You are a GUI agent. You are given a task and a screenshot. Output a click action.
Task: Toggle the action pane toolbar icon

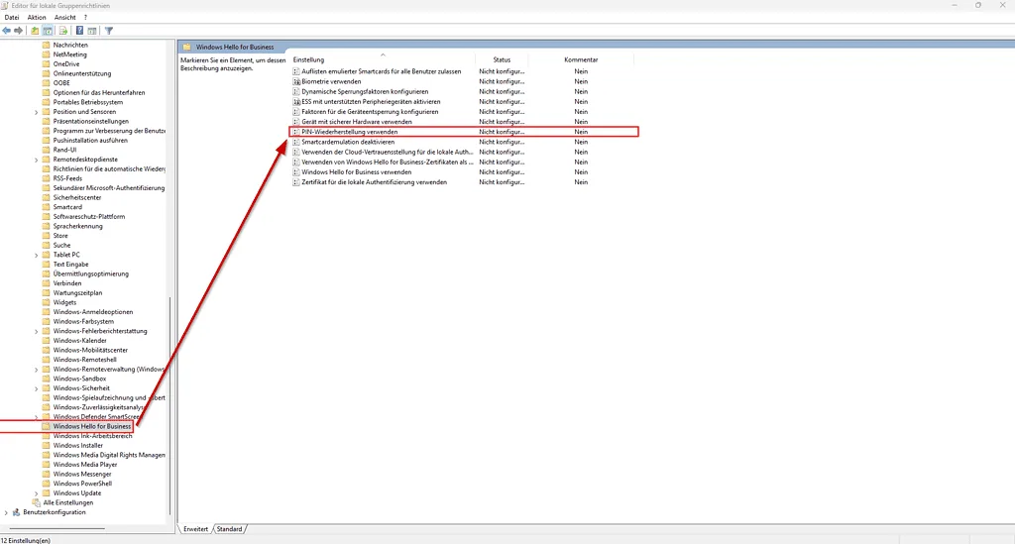click(92, 31)
